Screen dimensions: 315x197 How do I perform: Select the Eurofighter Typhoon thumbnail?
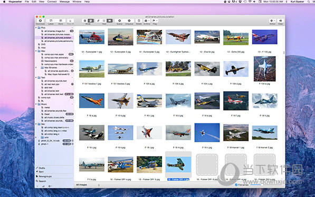coord(178,37)
